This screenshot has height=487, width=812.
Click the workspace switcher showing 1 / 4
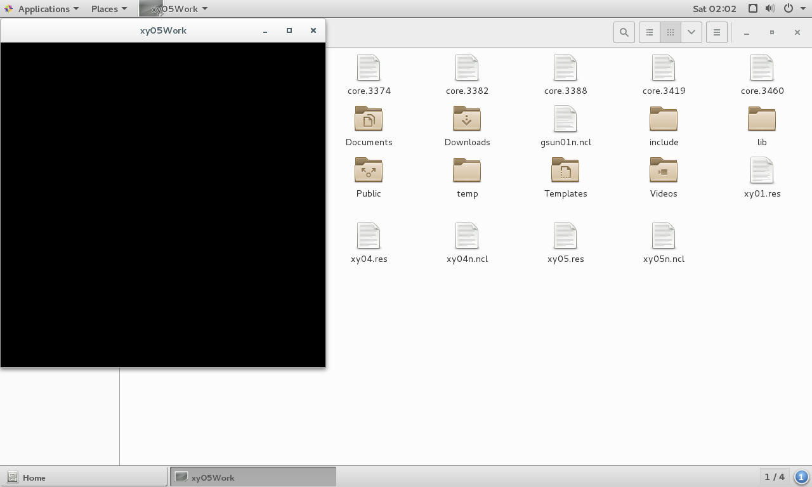tap(775, 477)
